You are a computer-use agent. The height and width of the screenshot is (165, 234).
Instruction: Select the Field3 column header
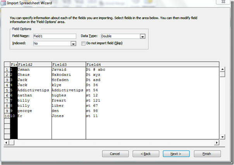pyautogui.click(x=69, y=64)
